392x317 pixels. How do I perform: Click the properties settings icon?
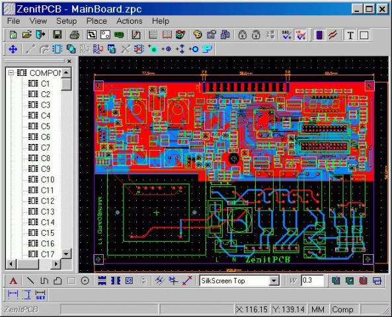(212, 35)
